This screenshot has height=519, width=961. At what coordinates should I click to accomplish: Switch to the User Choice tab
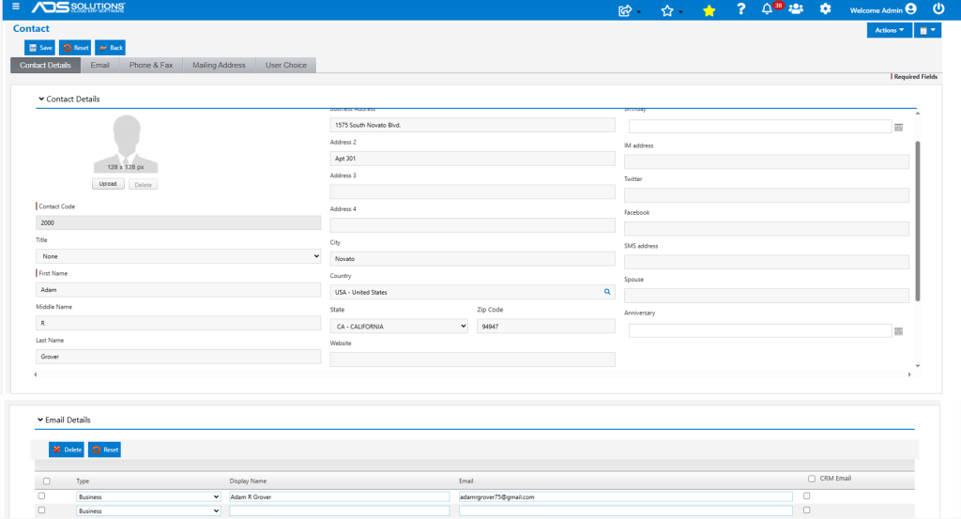(285, 65)
